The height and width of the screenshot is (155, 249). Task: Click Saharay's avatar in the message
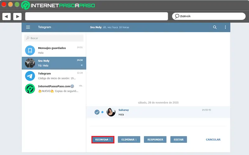click(111, 112)
